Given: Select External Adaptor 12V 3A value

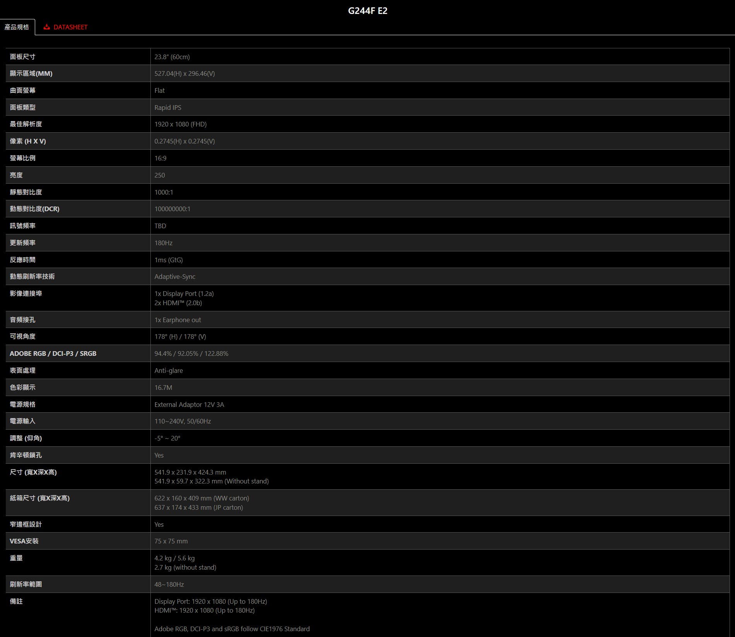Looking at the screenshot, I should (189, 405).
